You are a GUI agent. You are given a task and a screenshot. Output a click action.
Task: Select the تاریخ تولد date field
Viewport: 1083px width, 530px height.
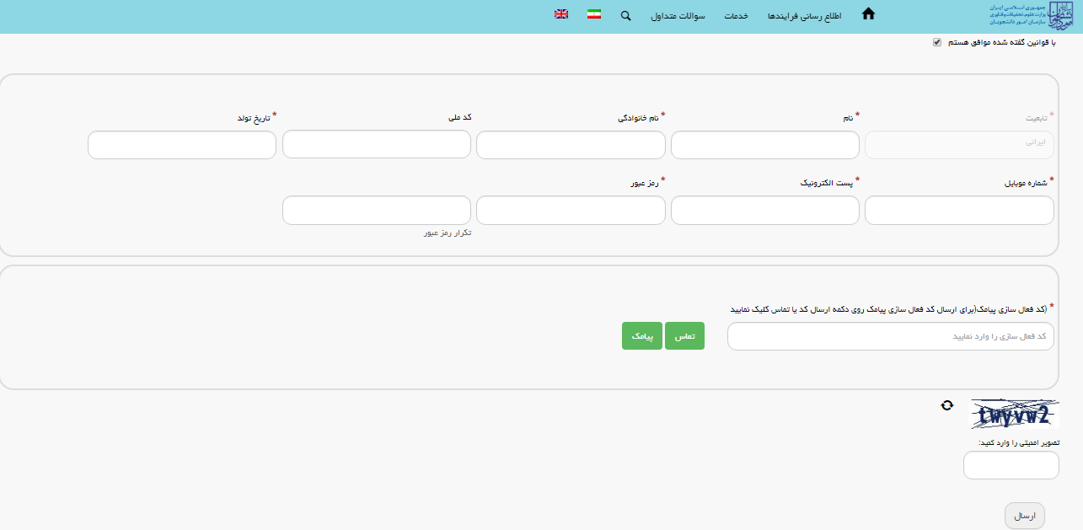(x=182, y=145)
